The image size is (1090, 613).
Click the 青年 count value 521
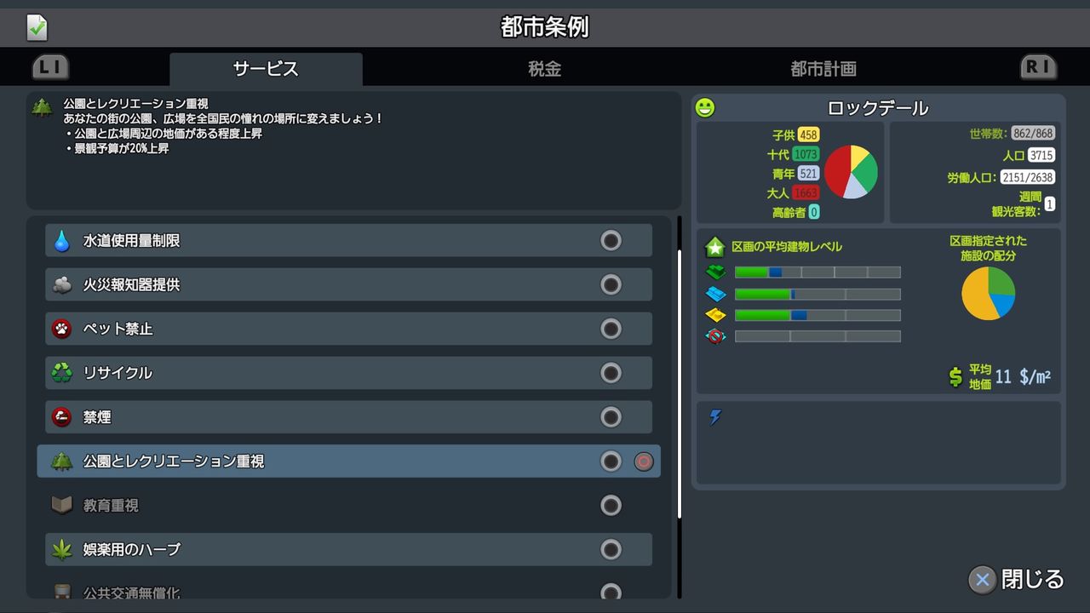tap(808, 174)
